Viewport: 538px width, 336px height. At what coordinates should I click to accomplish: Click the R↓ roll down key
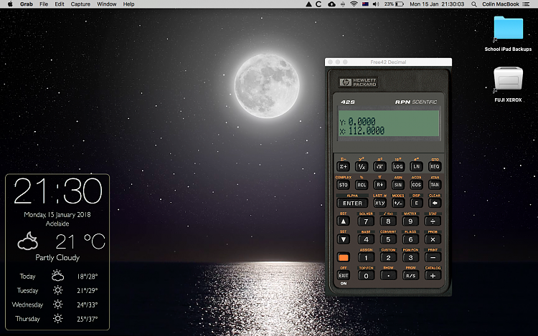pyautogui.click(x=379, y=185)
